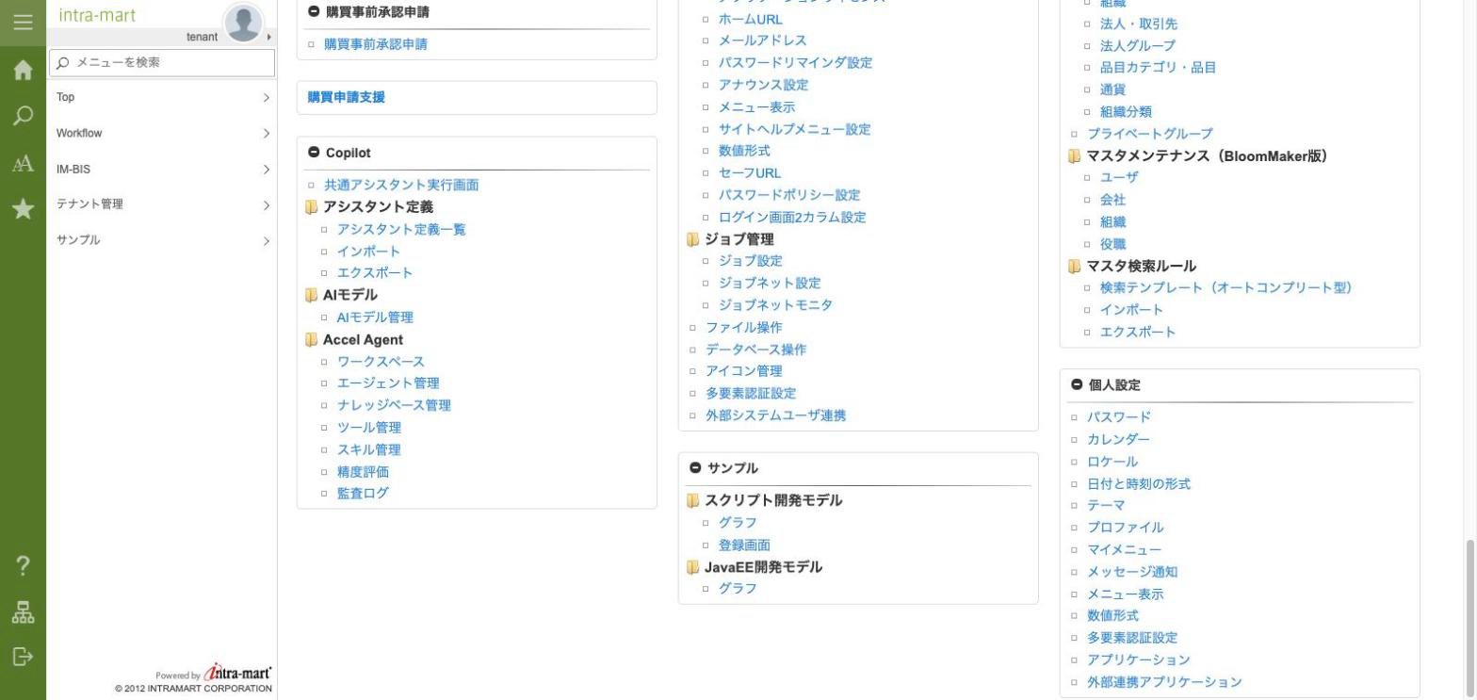
Task: Open the 登録画面 link
Action: (744, 545)
